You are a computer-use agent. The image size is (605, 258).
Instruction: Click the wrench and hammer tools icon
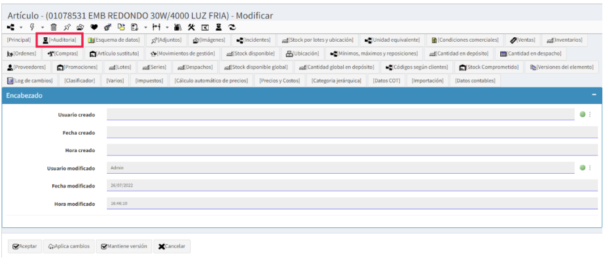click(x=192, y=27)
